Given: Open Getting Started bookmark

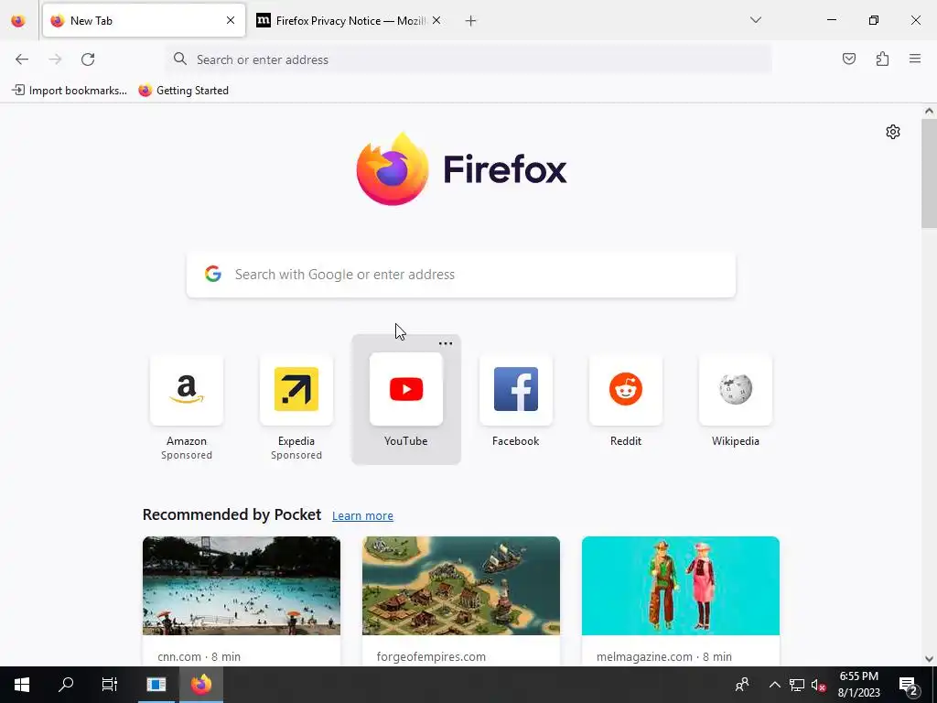Looking at the screenshot, I should point(183,91).
